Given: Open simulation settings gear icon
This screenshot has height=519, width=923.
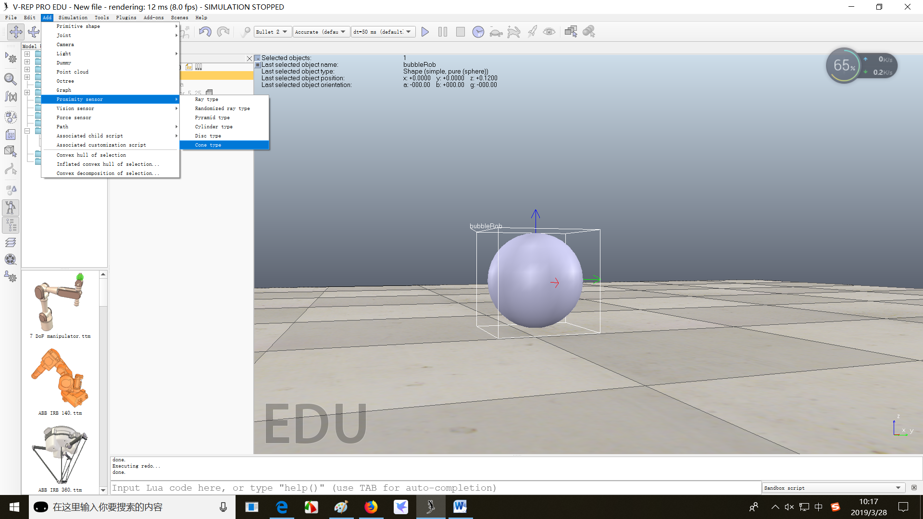Looking at the screenshot, I should [11, 59].
